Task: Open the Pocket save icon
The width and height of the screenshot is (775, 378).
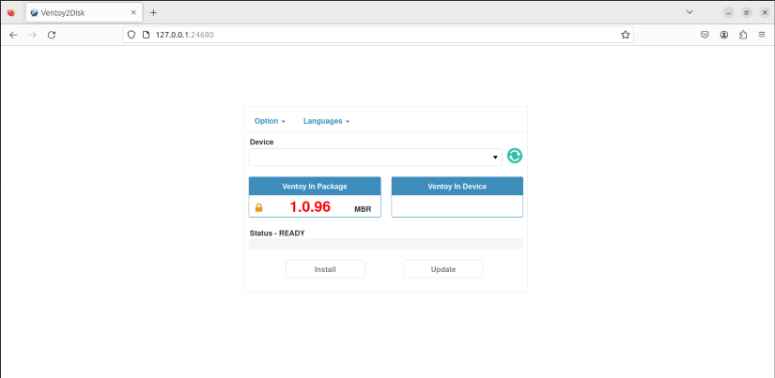Action: click(x=705, y=35)
